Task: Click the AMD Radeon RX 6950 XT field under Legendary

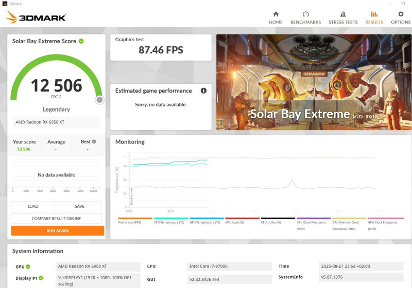Action: click(x=56, y=122)
